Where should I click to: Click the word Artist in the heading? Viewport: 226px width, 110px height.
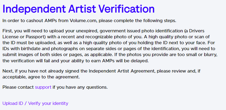point(82,9)
